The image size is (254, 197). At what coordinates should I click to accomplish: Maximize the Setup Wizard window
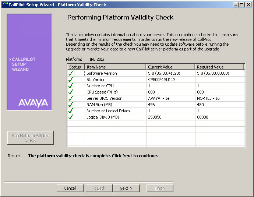pyautogui.click(x=241, y=5)
